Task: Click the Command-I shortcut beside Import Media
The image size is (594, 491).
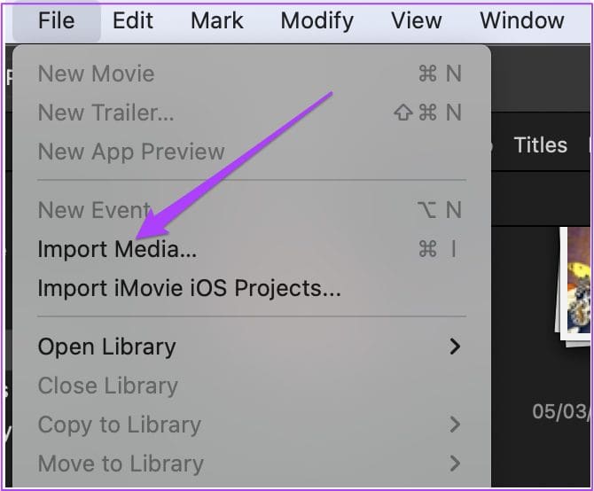Action: click(x=439, y=249)
